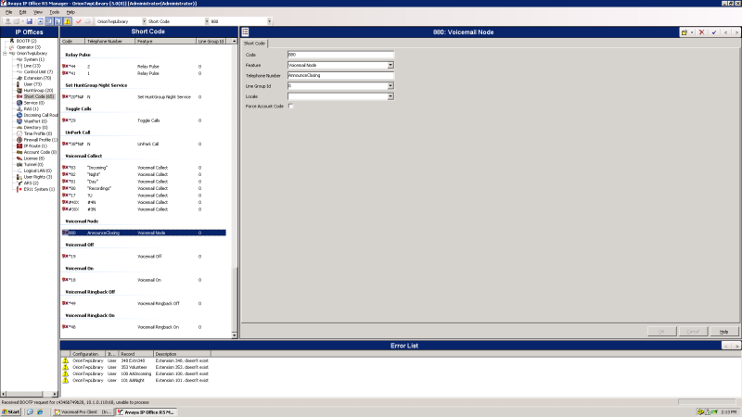
Task: Select the error row for 340 Extn340
Action: 136,360
